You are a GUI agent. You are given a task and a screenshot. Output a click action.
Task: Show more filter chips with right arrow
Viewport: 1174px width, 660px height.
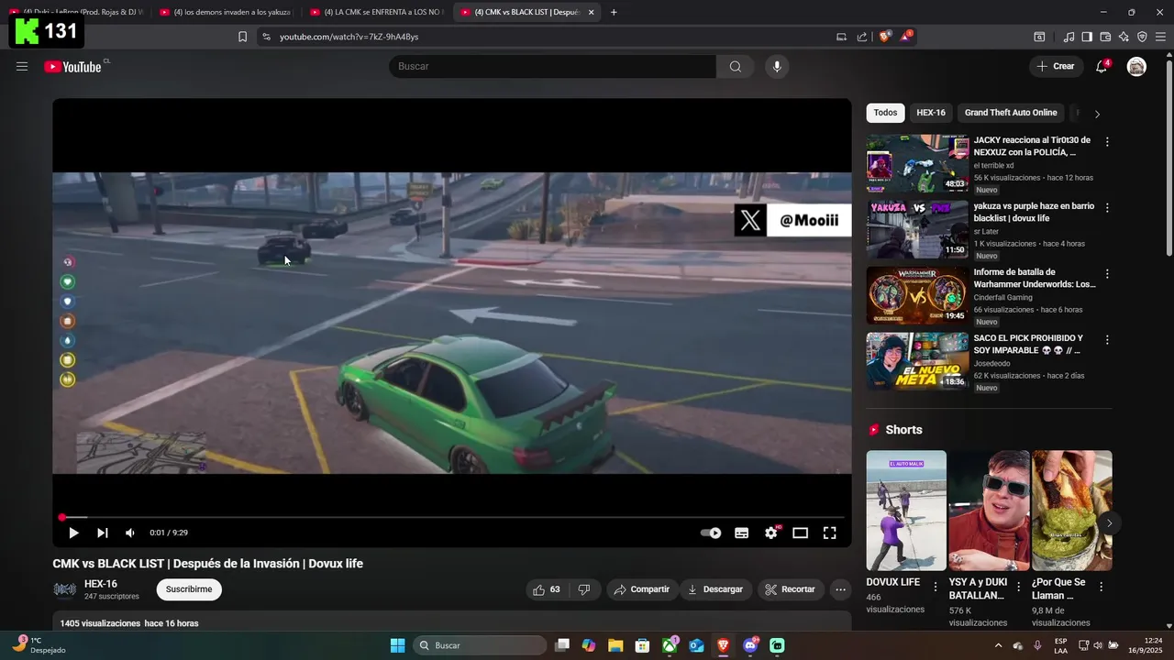coord(1097,114)
